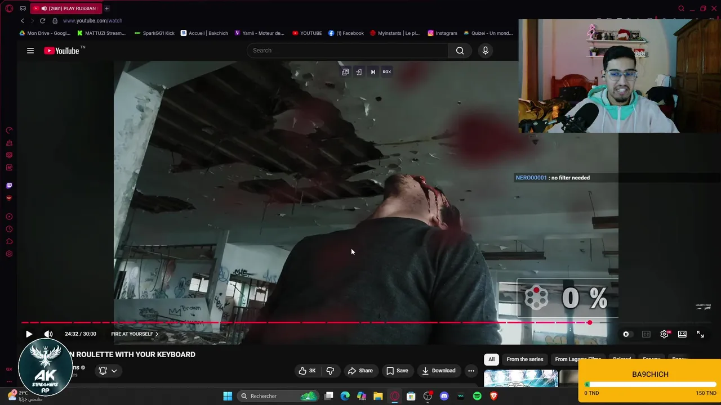Open the Opera GX main menu logo

point(9,8)
